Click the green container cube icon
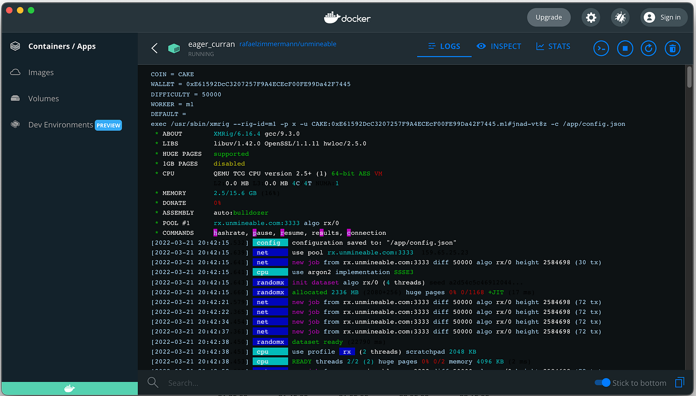Screen dimensions: 696x396 (x=174, y=48)
